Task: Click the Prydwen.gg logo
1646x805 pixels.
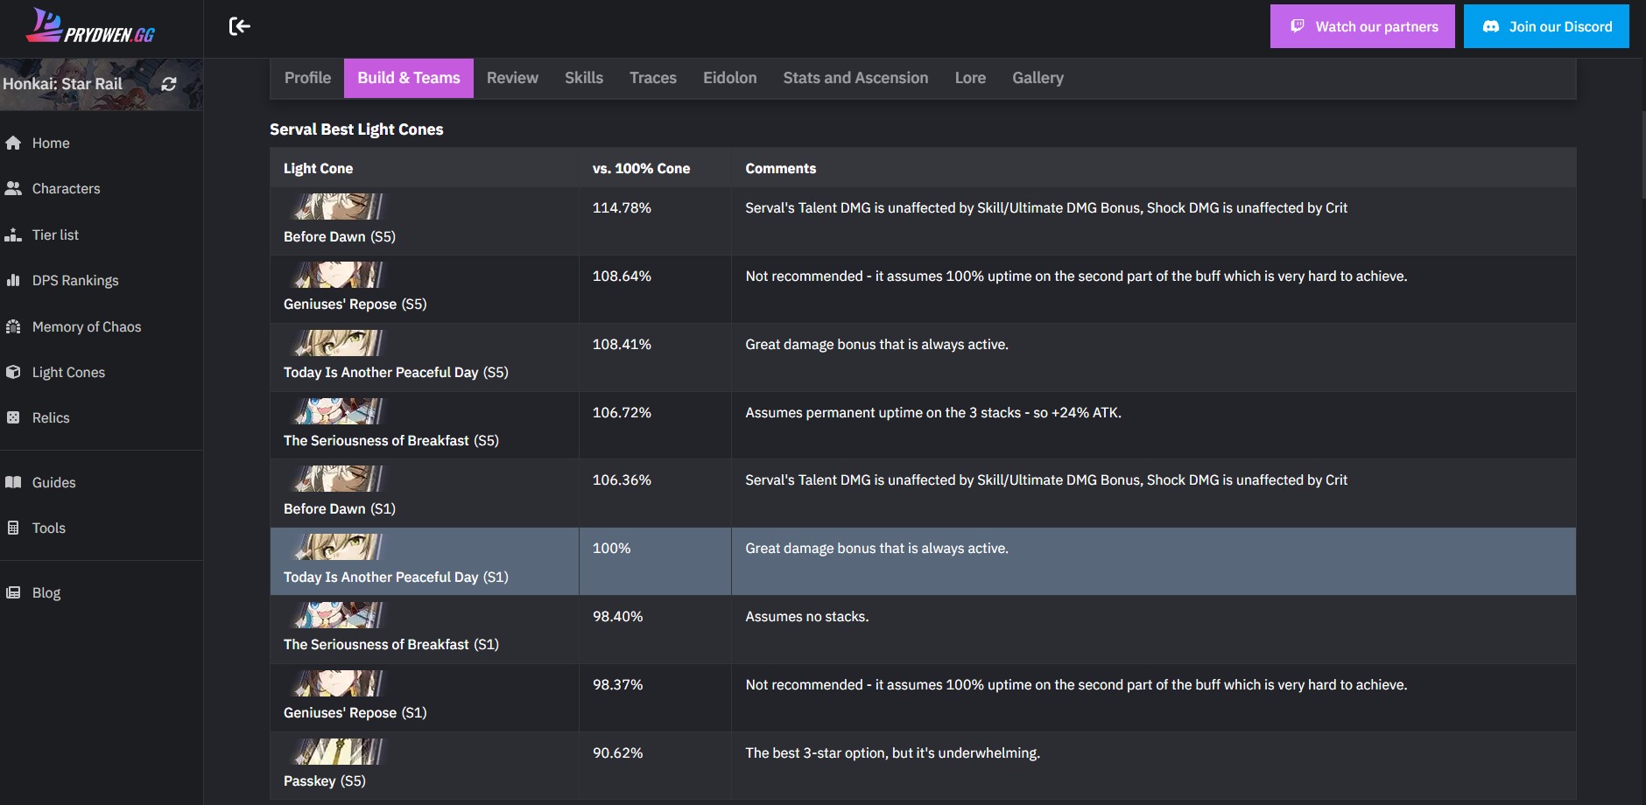Action: coord(91,26)
